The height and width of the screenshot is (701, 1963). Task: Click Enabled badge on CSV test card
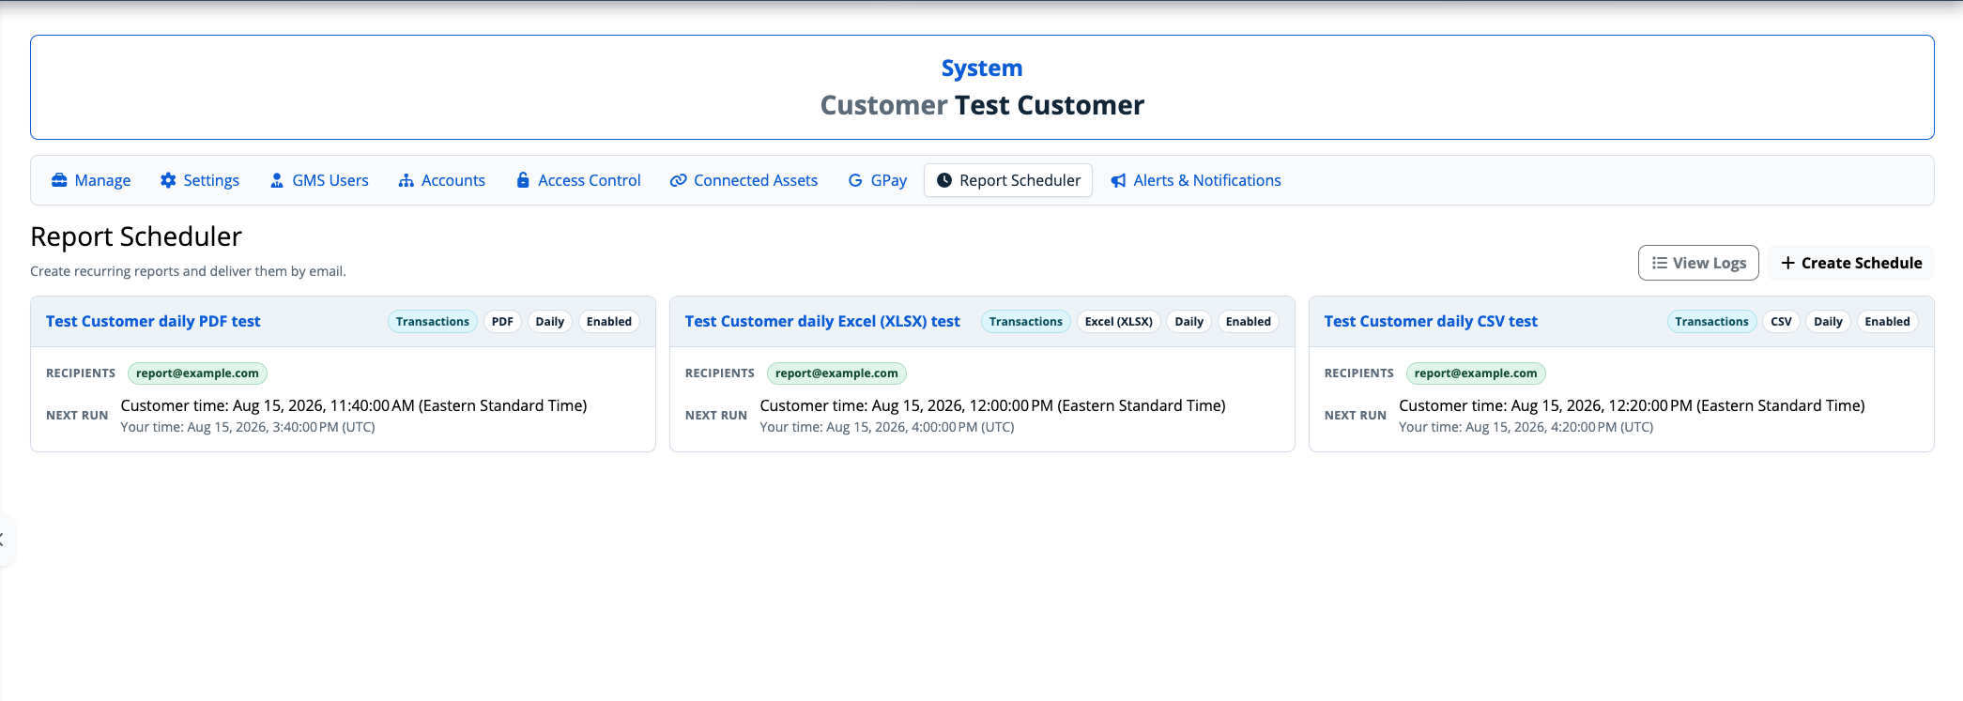pos(1888,322)
